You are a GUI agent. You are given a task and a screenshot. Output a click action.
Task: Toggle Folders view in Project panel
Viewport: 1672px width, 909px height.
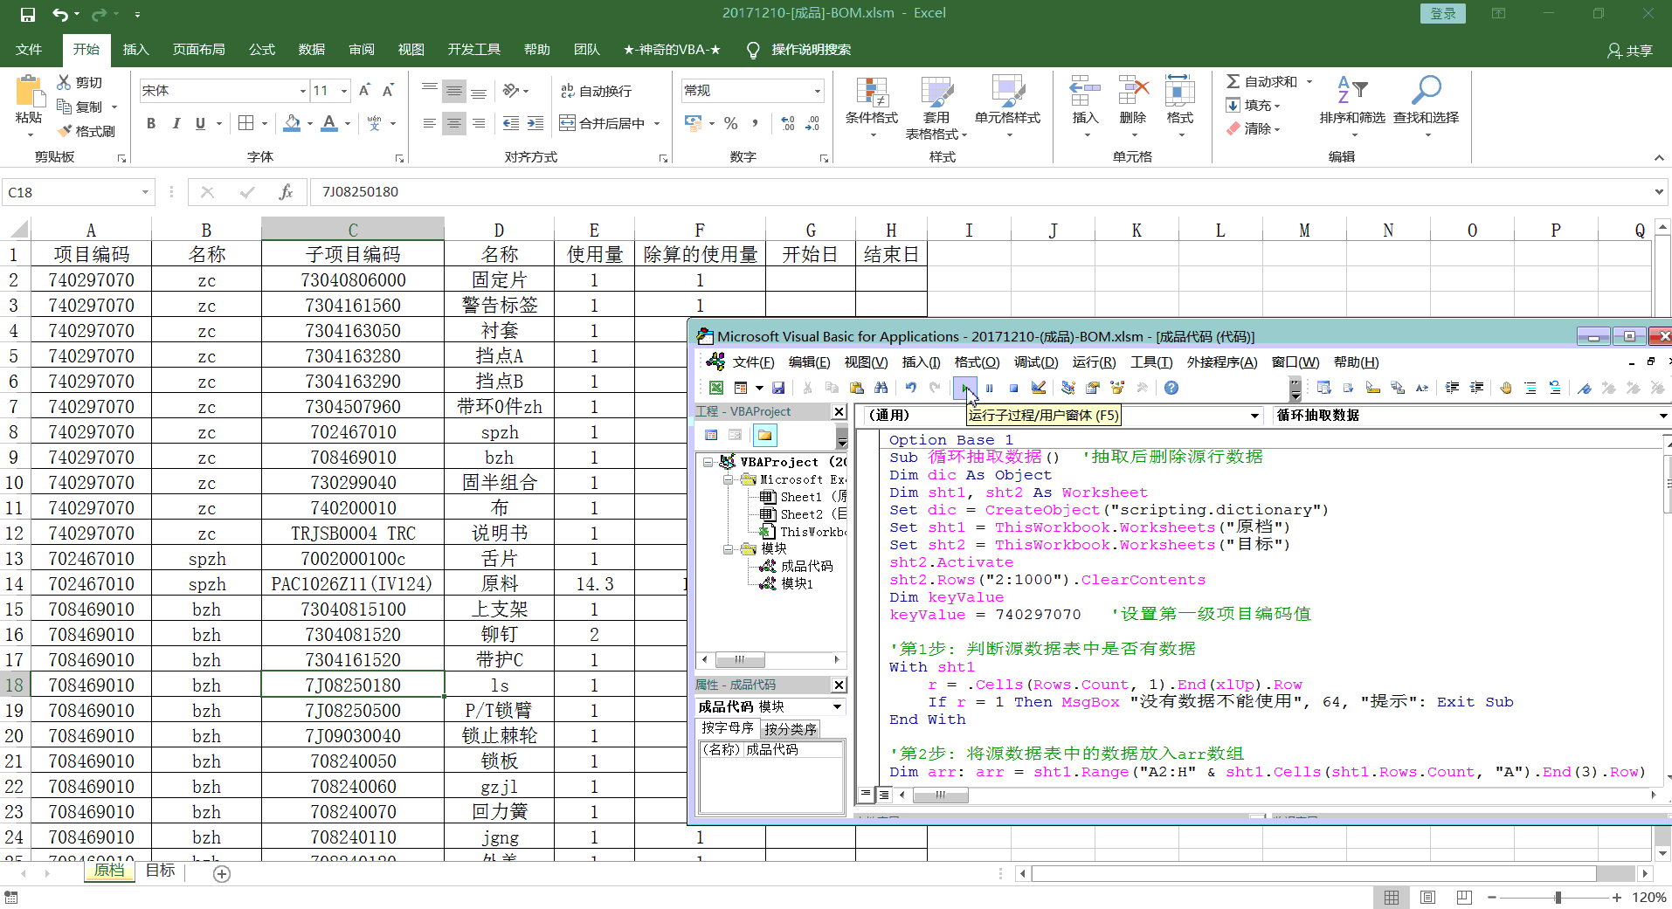point(764,435)
